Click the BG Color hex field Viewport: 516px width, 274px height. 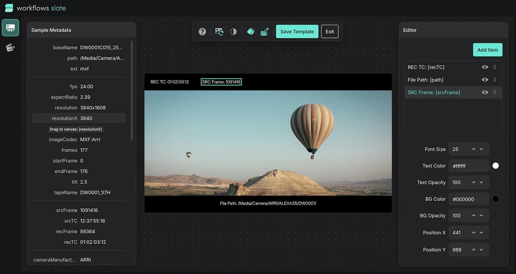[x=469, y=199]
